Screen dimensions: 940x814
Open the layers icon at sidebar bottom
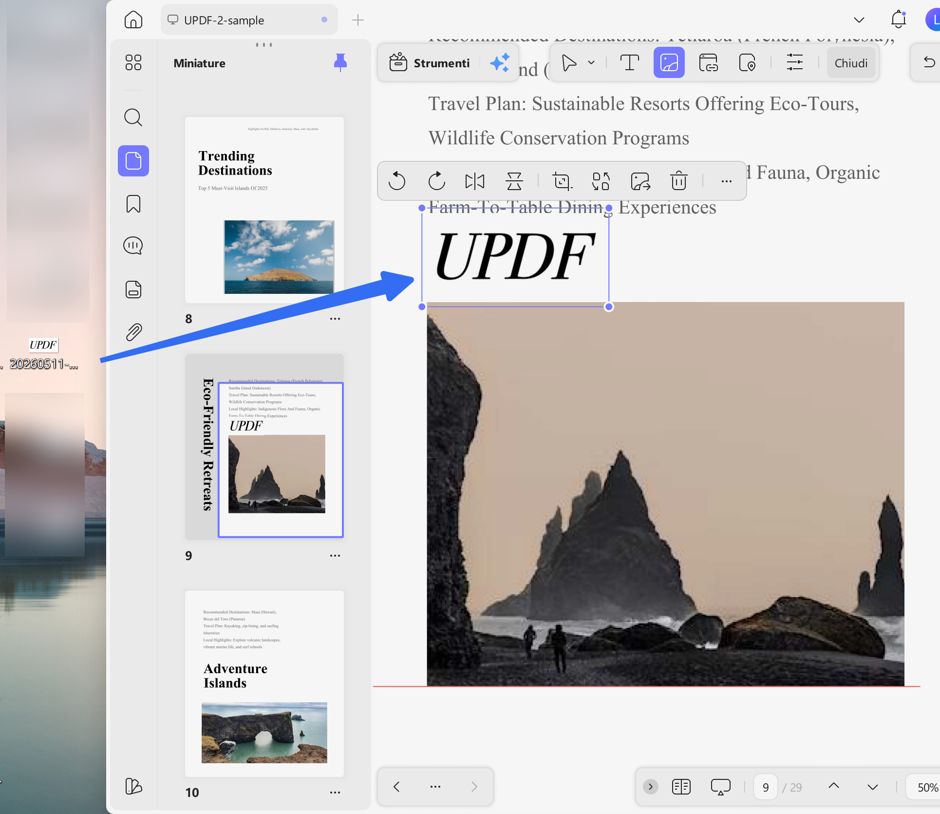point(133,786)
